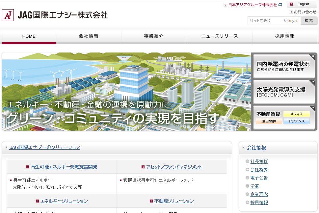
Task: Click the arrow icon before 日本アジアグループ株式会社
Action: [x=225, y=5]
